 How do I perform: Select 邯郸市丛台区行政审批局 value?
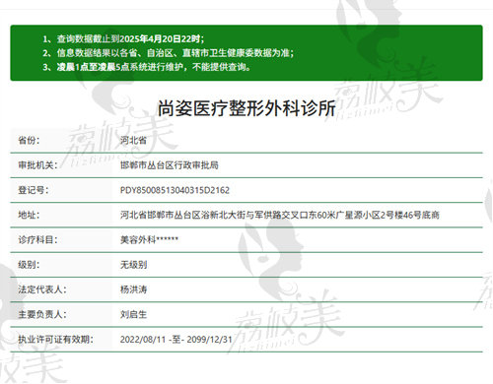coord(170,165)
